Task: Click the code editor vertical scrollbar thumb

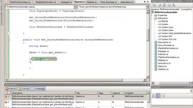Action: click(x=147, y=35)
